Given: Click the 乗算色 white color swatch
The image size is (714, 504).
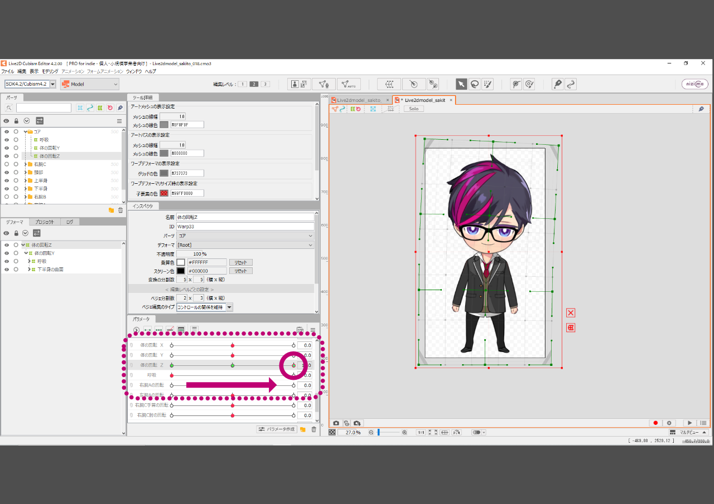Looking at the screenshot, I should tap(181, 262).
